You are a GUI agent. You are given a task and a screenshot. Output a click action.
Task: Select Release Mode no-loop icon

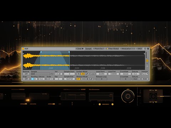pyautogui.click(x=83, y=79)
